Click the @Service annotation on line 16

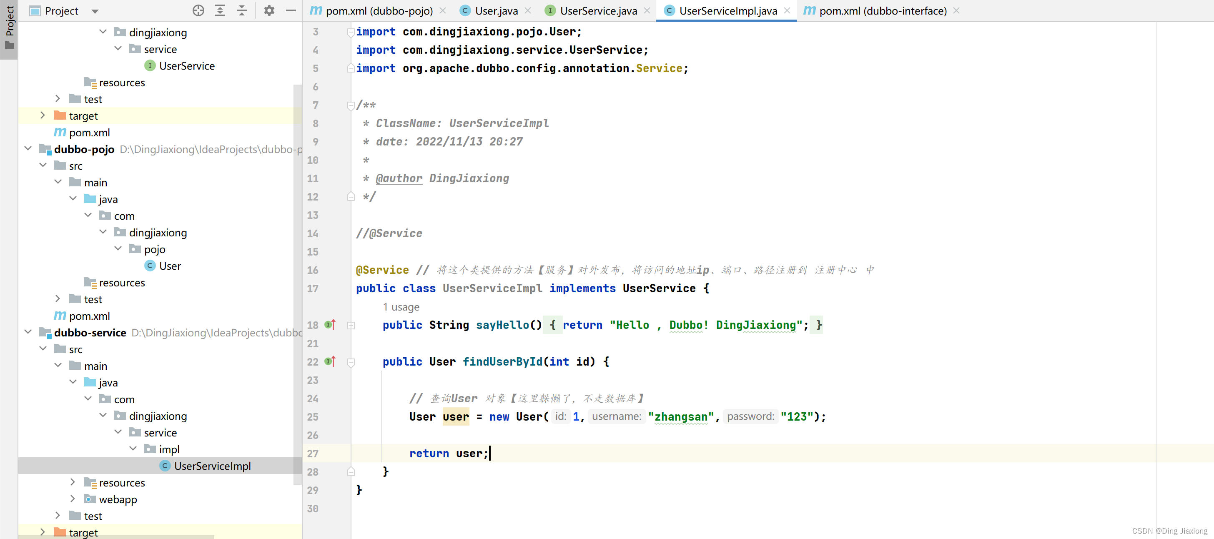coord(382,270)
